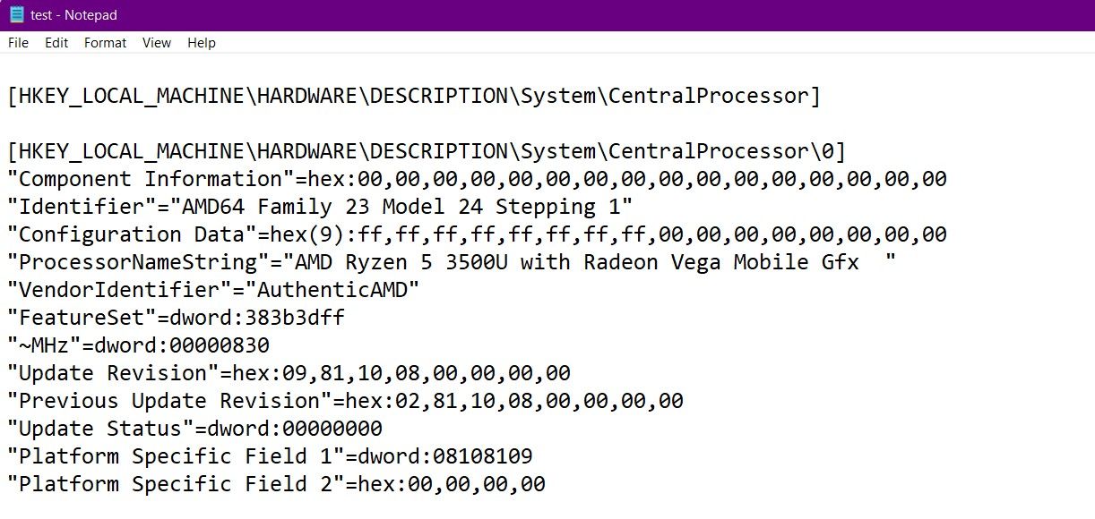Click the Notepad icon in the title bar
Viewport: 1095px width, 519px height.
[16, 15]
